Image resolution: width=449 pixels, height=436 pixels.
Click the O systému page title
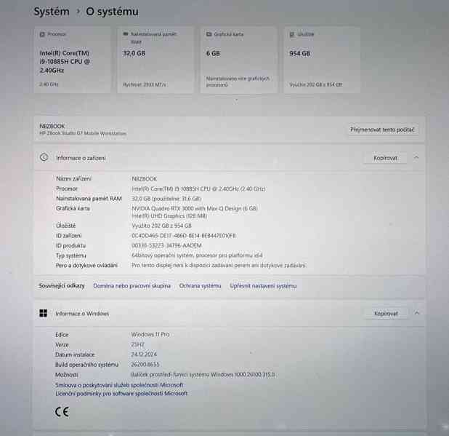pyautogui.click(x=112, y=12)
